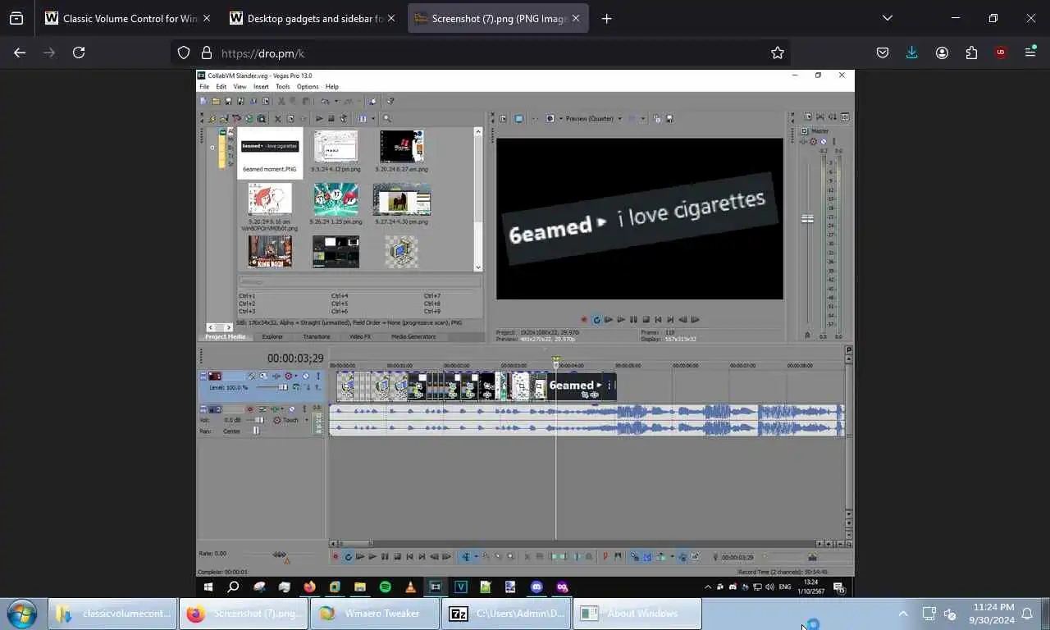Image resolution: width=1050 pixels, height=630 pixels.
Task: Close the Screenshot (7).png tab
Action: click(576, 18)
